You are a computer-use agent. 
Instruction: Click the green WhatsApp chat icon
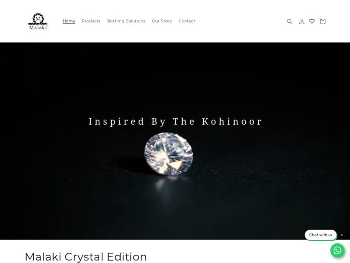pos(337,250)
